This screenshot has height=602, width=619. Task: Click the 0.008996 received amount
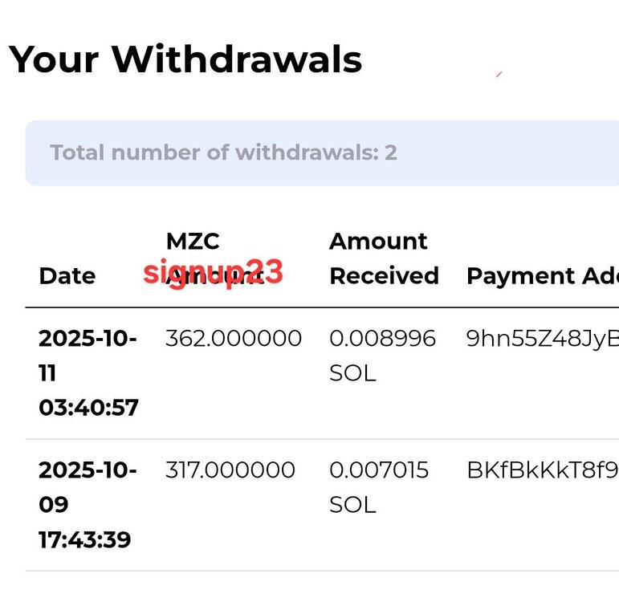pyautogui.click(x=382, y=339)
